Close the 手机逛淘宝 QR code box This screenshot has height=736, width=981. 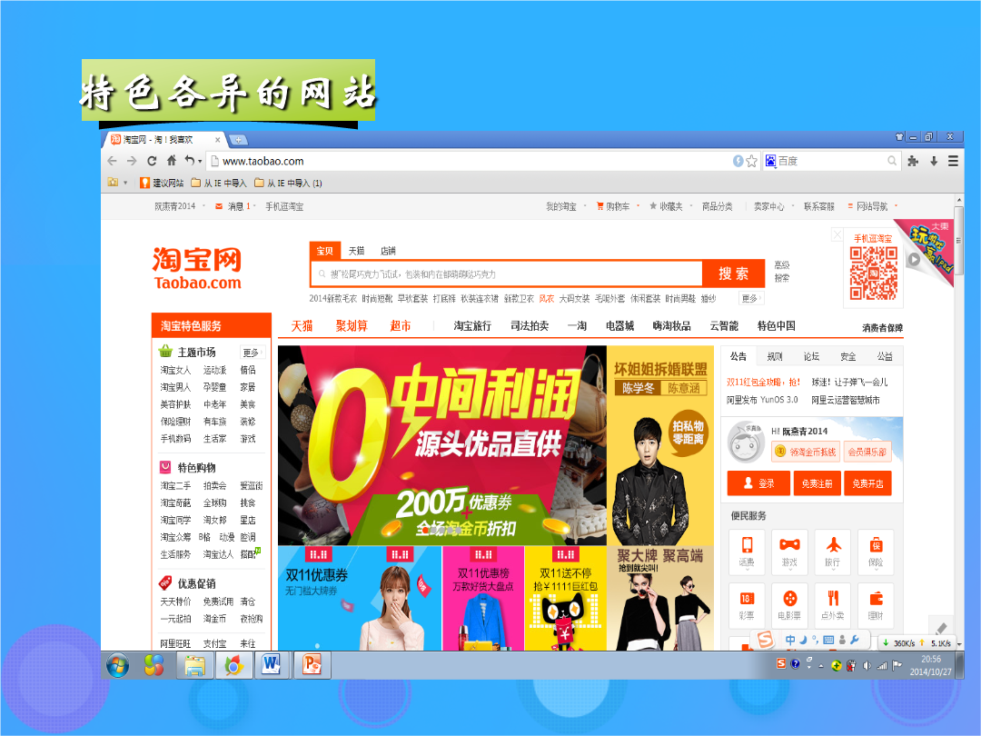(837, 234)
